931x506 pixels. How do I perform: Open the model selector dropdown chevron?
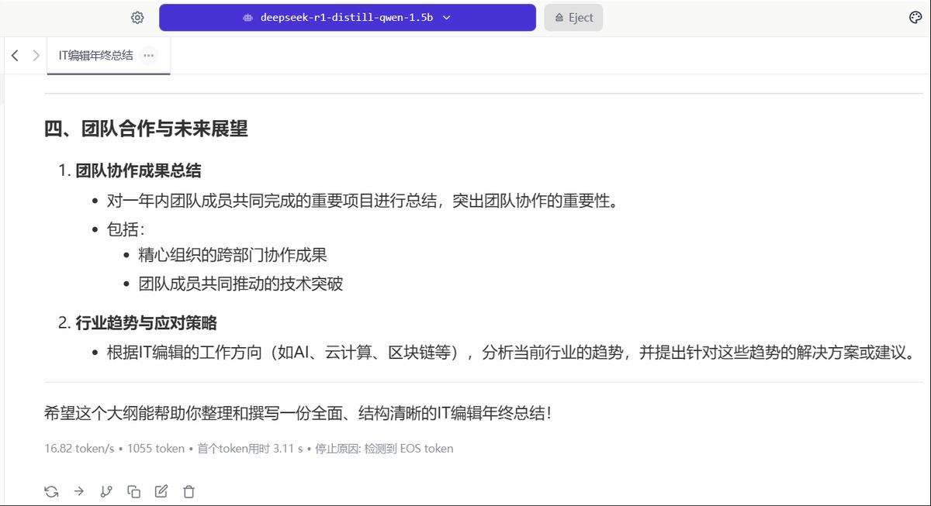(x=446, y=17)
